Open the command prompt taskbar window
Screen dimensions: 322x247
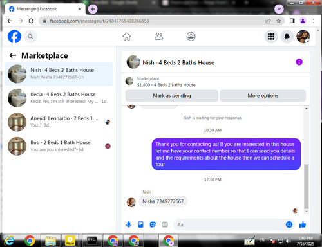click(x=91, y=241)
